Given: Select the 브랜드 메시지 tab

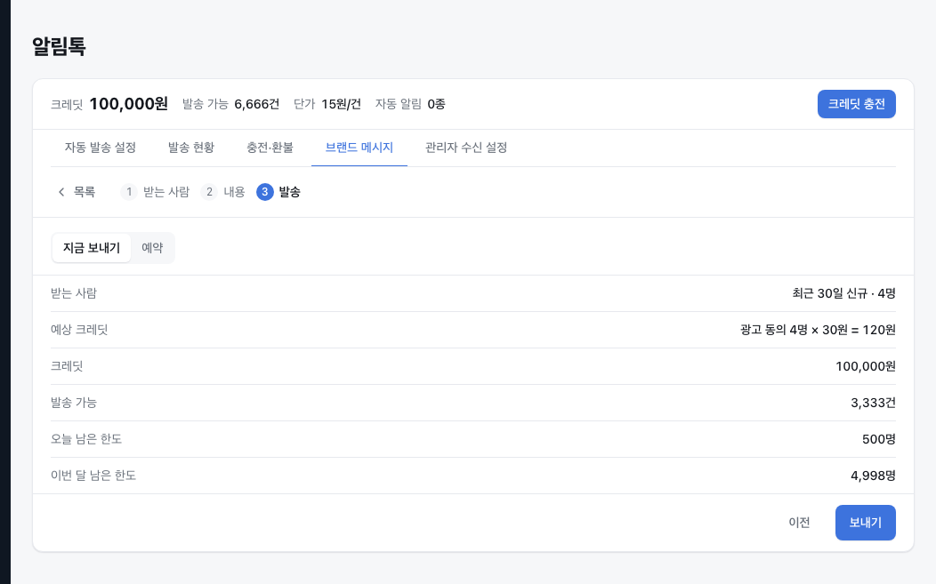Looking at the screenshot, I should click(359, 148).
